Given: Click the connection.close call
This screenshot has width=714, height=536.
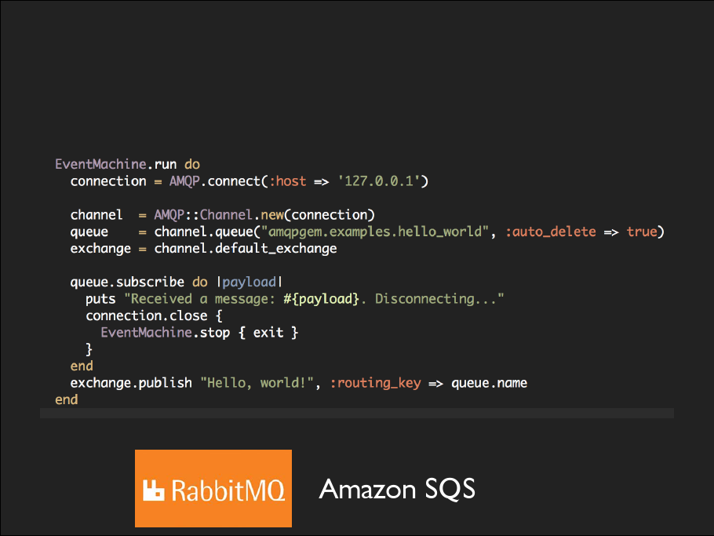Looking at the screenshot, I should tap(147, 315).
